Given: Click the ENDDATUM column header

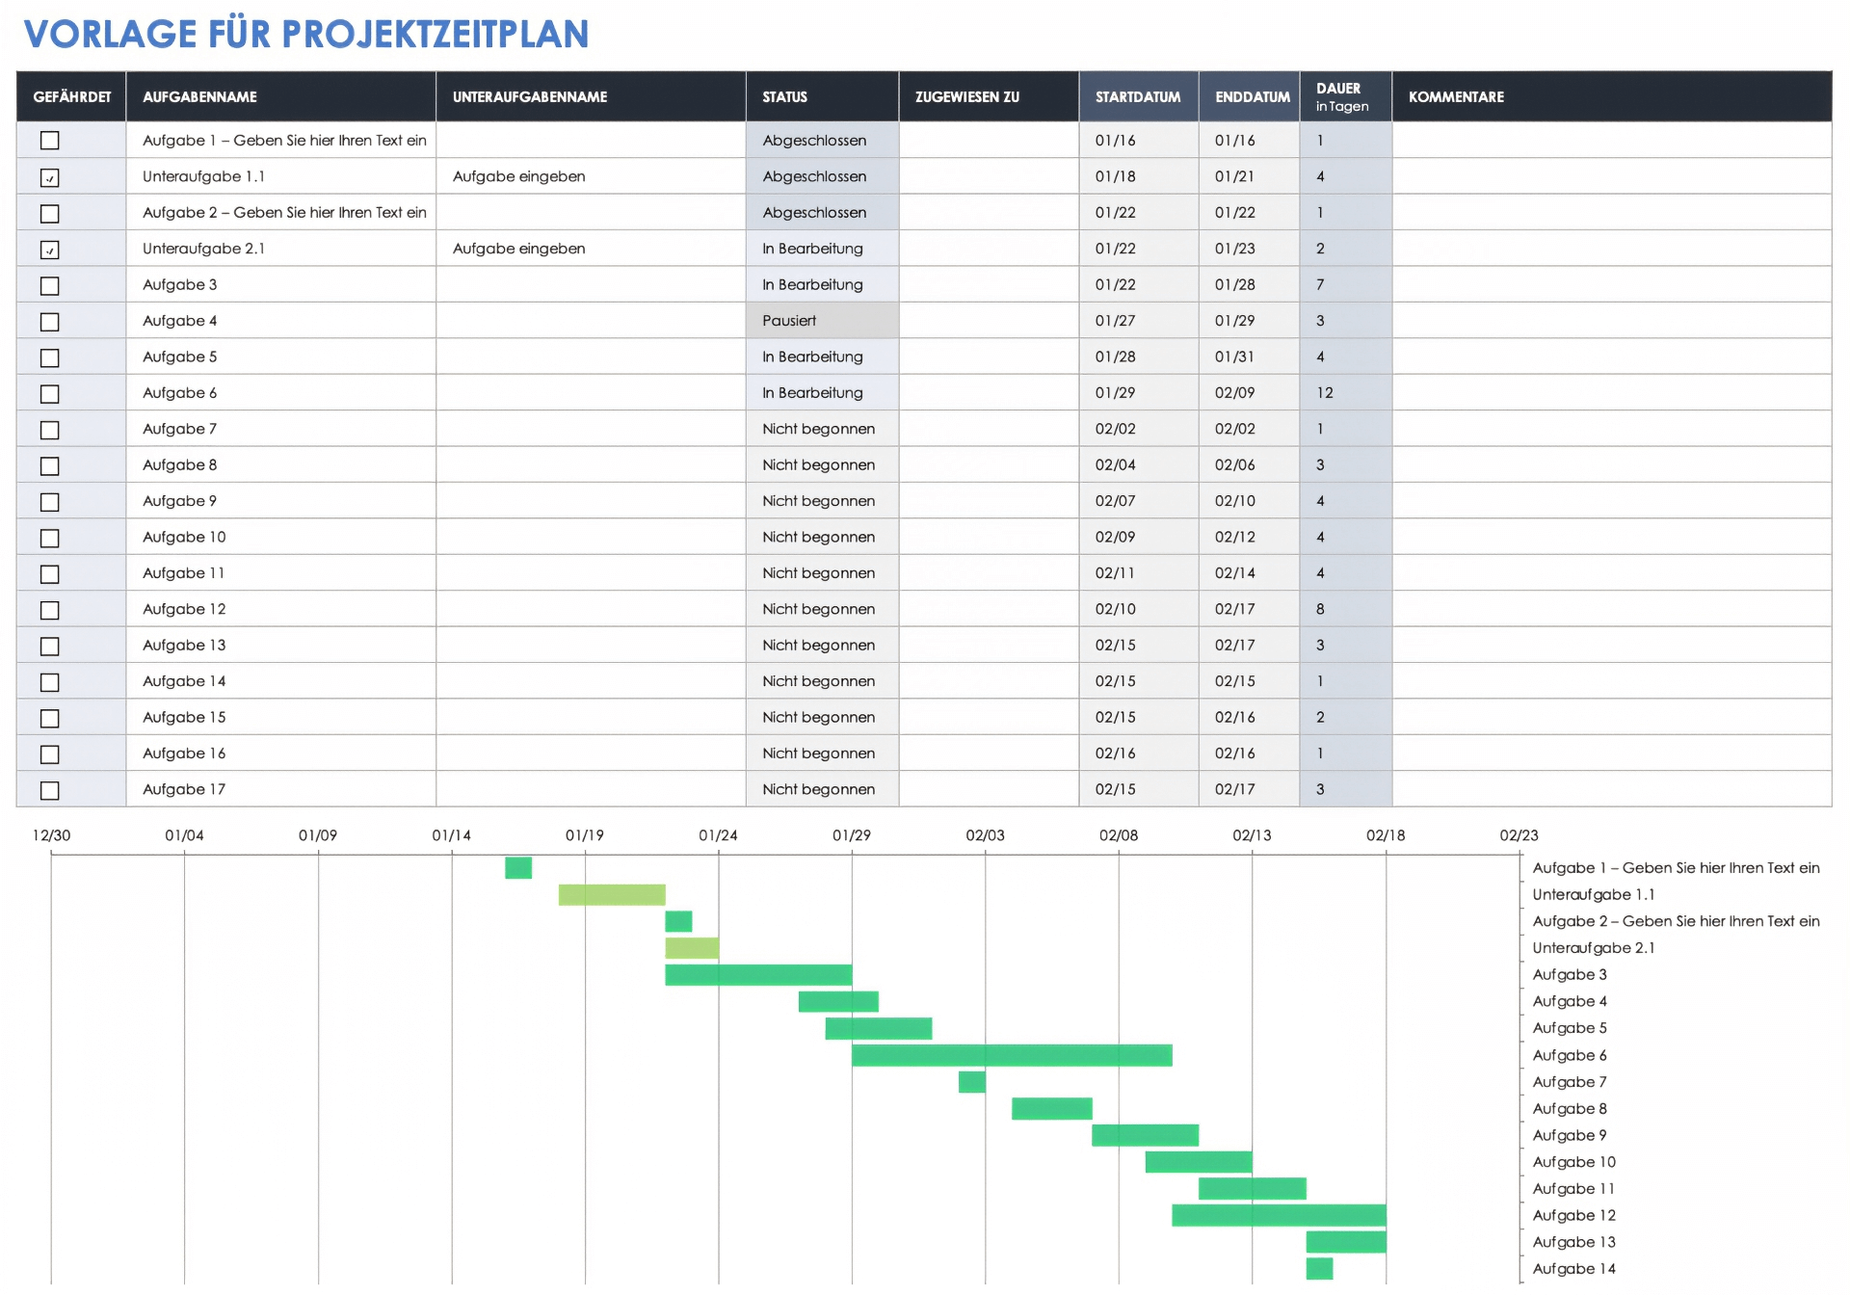Looking at the screenshot, I should click(x=1250, y=96).
